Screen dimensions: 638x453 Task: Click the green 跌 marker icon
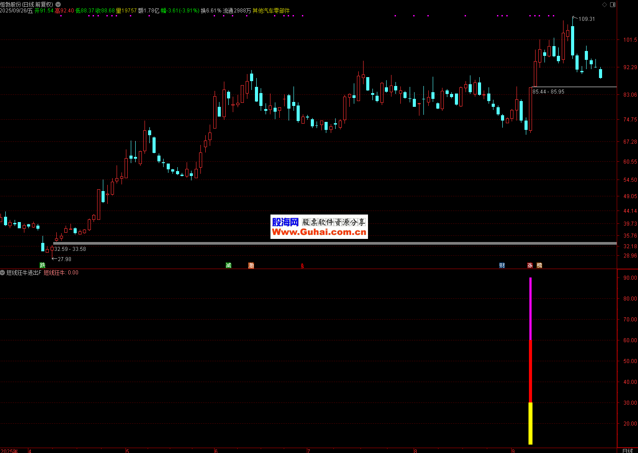pyautogui.click(x=43, y=266)
